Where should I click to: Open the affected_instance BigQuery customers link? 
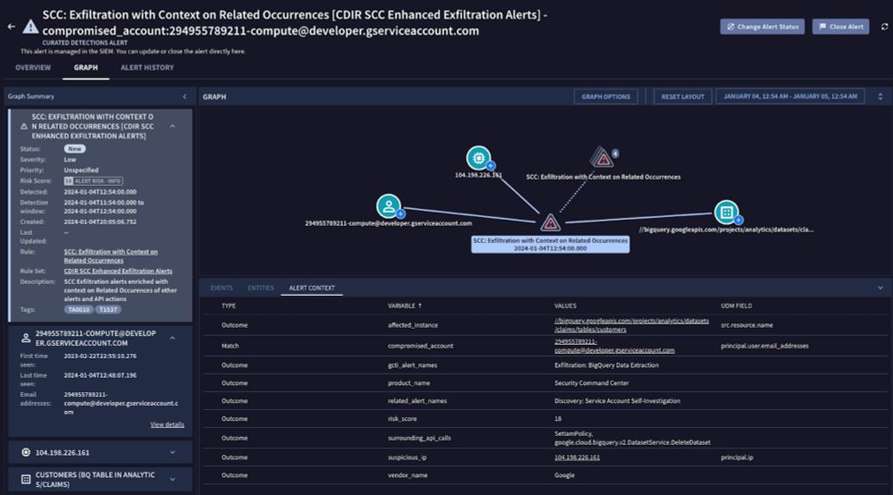[x=631, y=325]
